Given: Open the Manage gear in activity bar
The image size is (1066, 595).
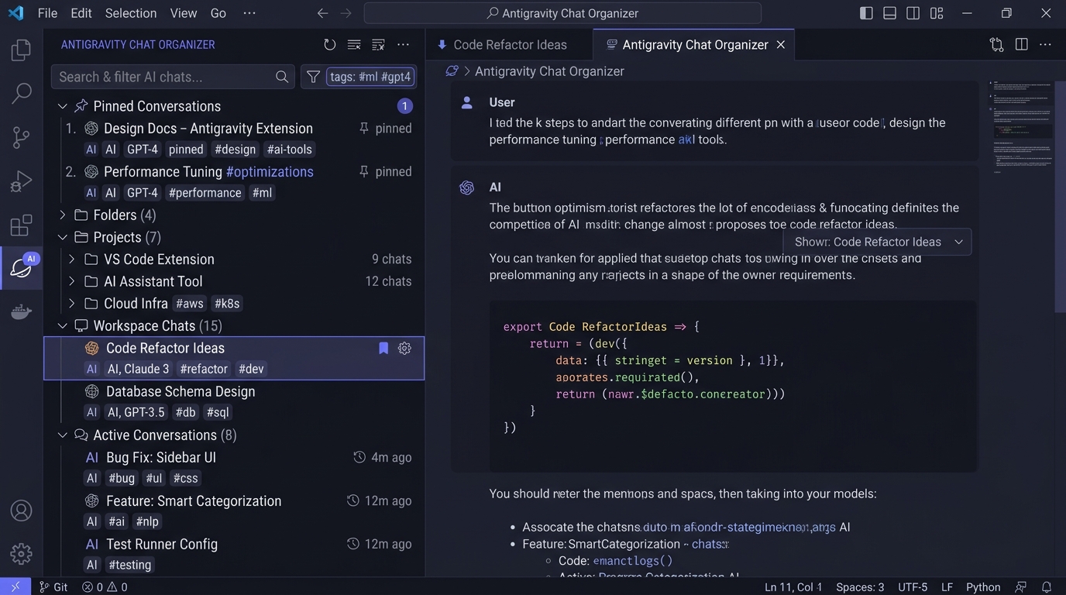Looking at the screenshot, I should [x=21, y=554].
